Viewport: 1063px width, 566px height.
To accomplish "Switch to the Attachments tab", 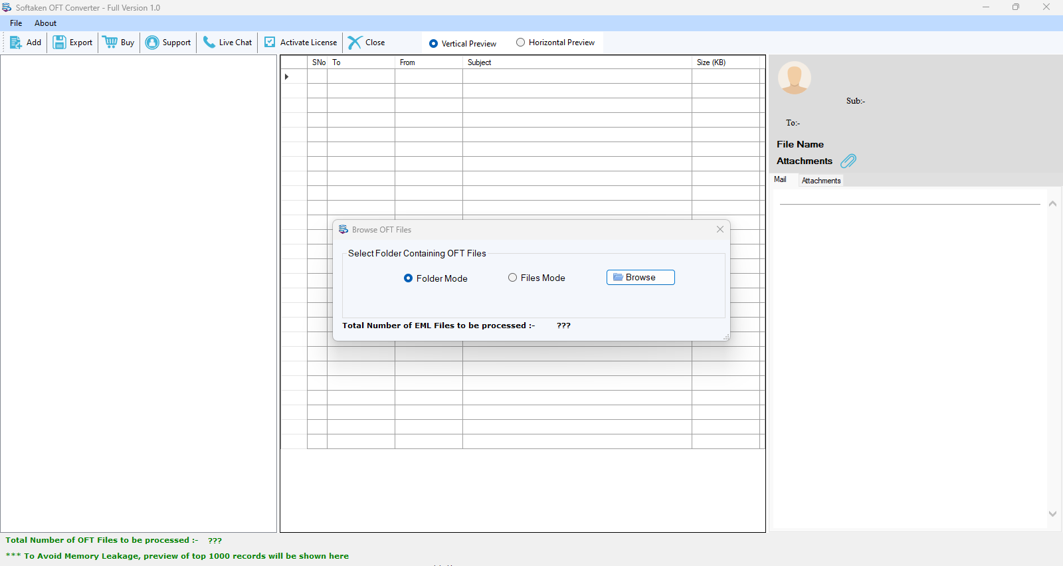I will point(821,181).
